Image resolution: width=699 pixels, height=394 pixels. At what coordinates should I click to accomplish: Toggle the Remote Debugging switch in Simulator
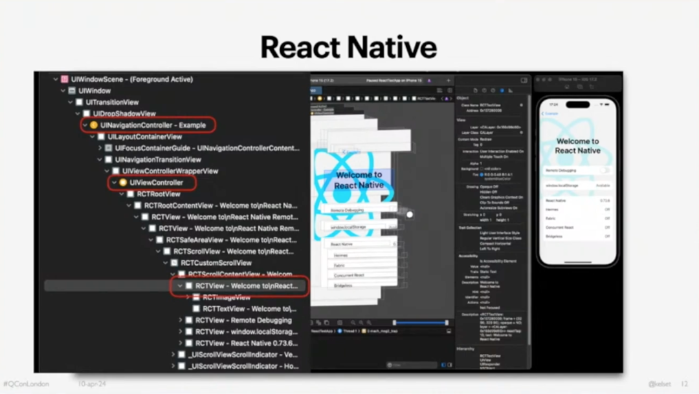pos(604,171)
